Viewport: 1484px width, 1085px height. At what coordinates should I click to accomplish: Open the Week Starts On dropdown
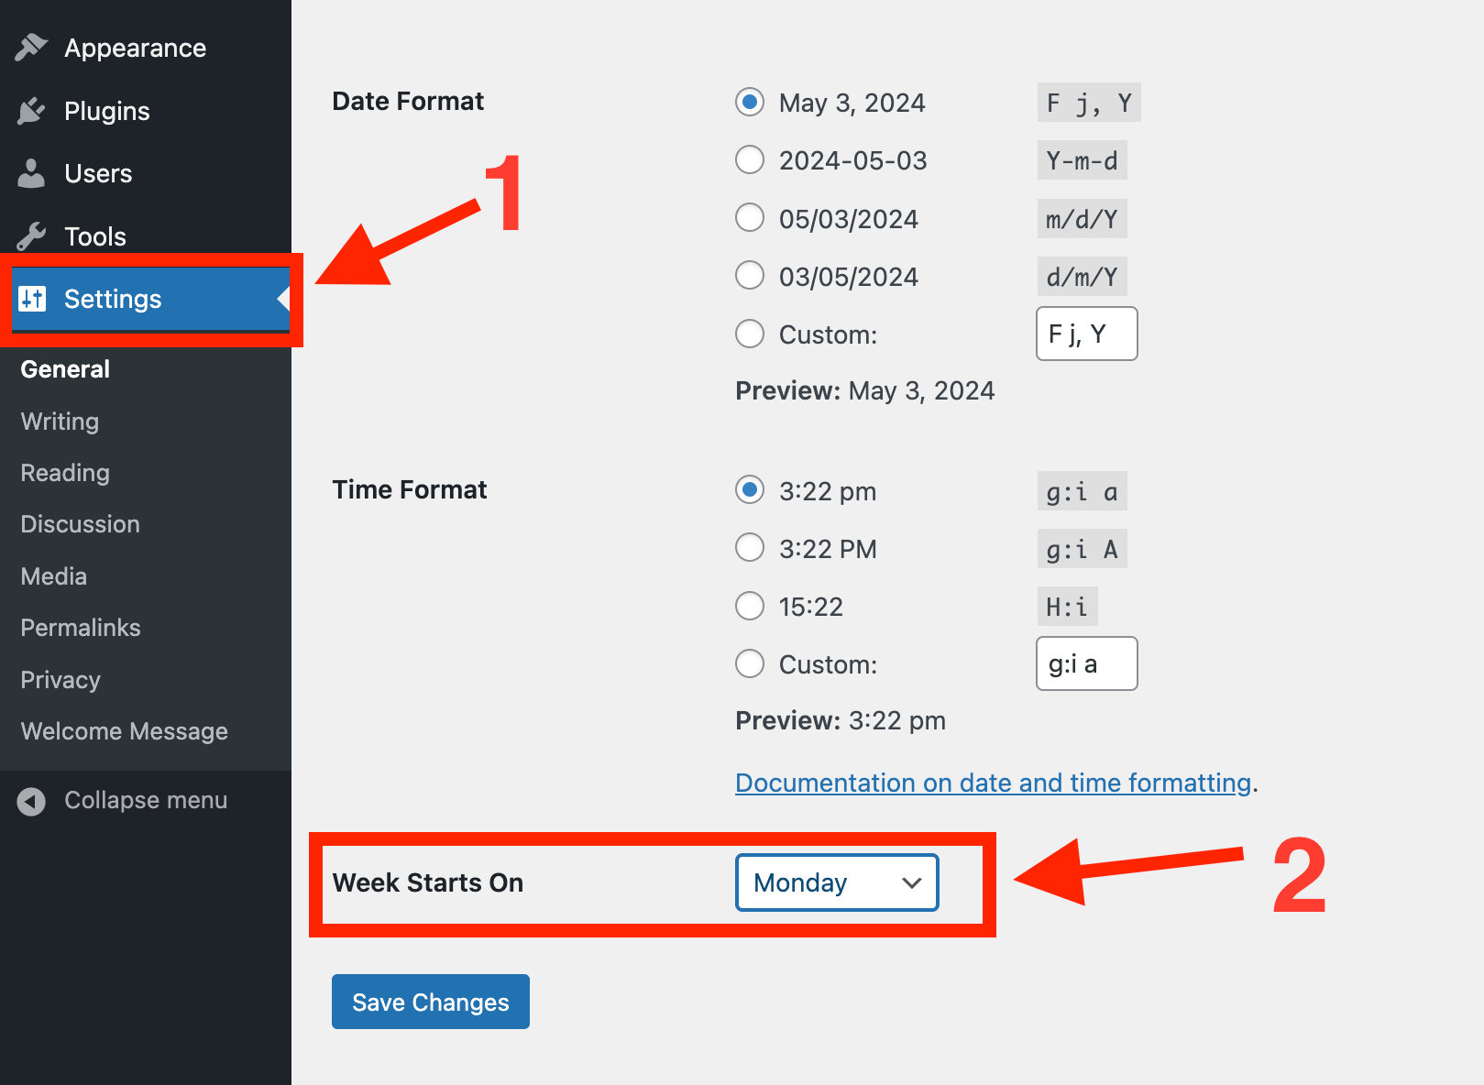click(x=835, y=882)
